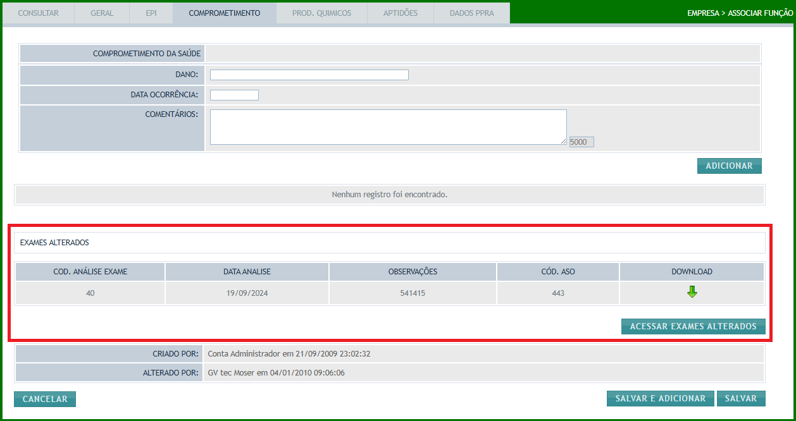Open the CONSULTAR tab
The height and width of the screenshot is (421, 796).
[x=38, y=13]
